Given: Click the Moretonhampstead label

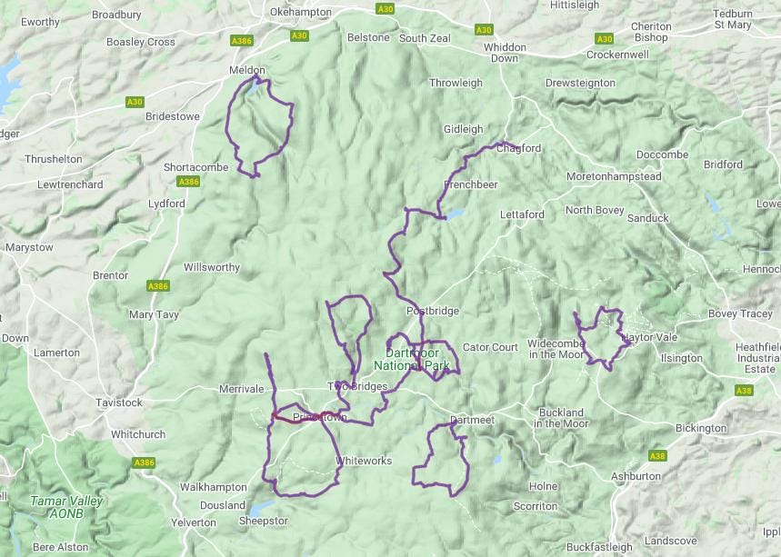Looking at the screenshot, I should 614,176.
